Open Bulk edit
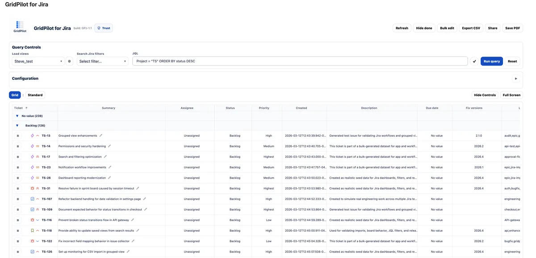The width and height of the screenshot is (536, 258). pos(447,28)
